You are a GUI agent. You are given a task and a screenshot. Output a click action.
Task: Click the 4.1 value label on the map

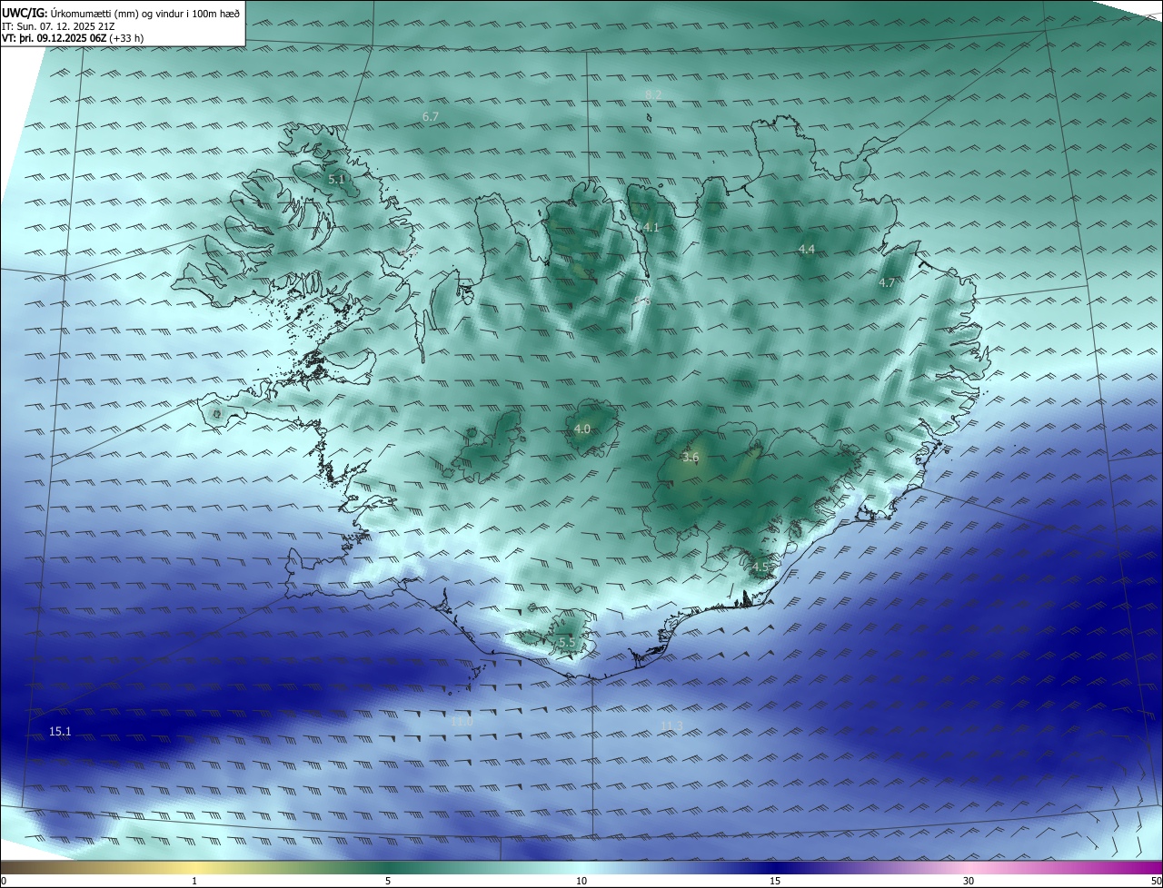pyautogui.click(x=651, y=228)
